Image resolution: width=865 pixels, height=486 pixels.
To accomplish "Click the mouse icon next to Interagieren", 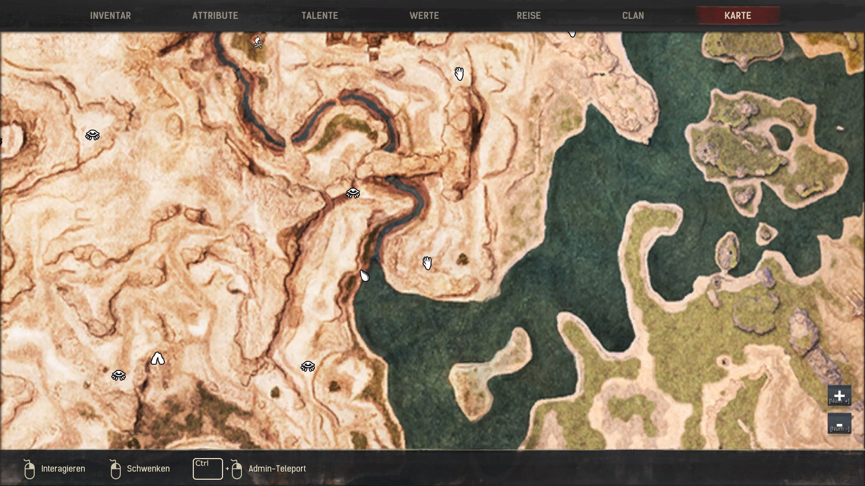I will point(29,469).
